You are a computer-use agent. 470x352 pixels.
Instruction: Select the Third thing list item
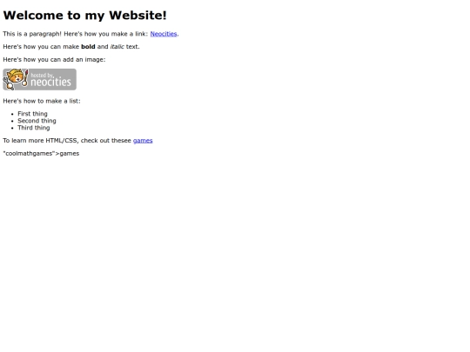34,128
